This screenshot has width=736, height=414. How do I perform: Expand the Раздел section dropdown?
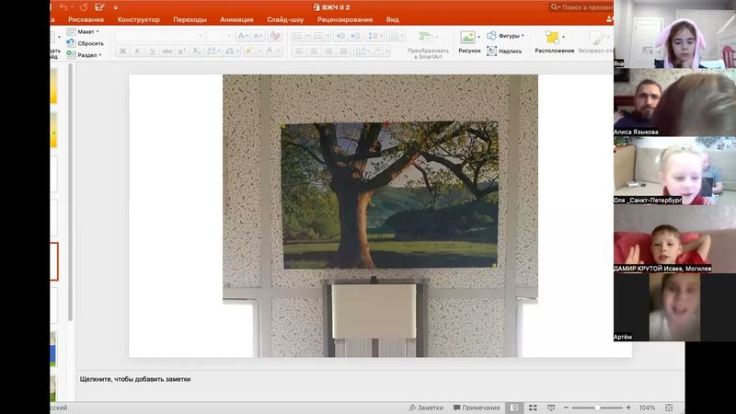point(90,55)
